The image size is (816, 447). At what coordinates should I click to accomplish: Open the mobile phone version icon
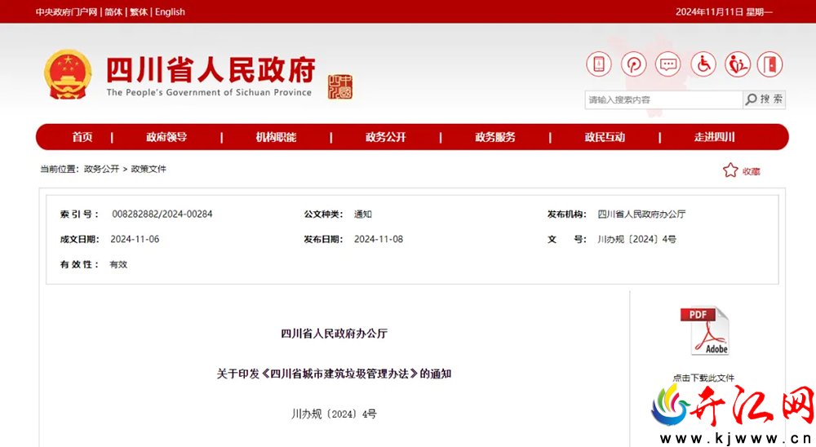pos(598,64)
